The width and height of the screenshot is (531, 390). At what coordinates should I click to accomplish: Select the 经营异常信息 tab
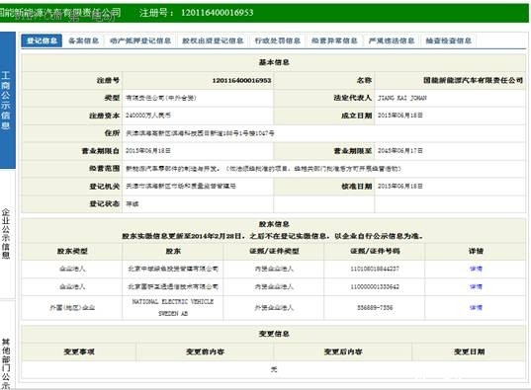point(334,40)
